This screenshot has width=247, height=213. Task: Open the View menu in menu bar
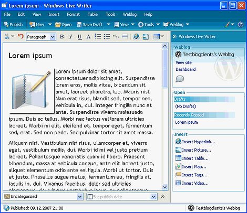pos(37,14)
